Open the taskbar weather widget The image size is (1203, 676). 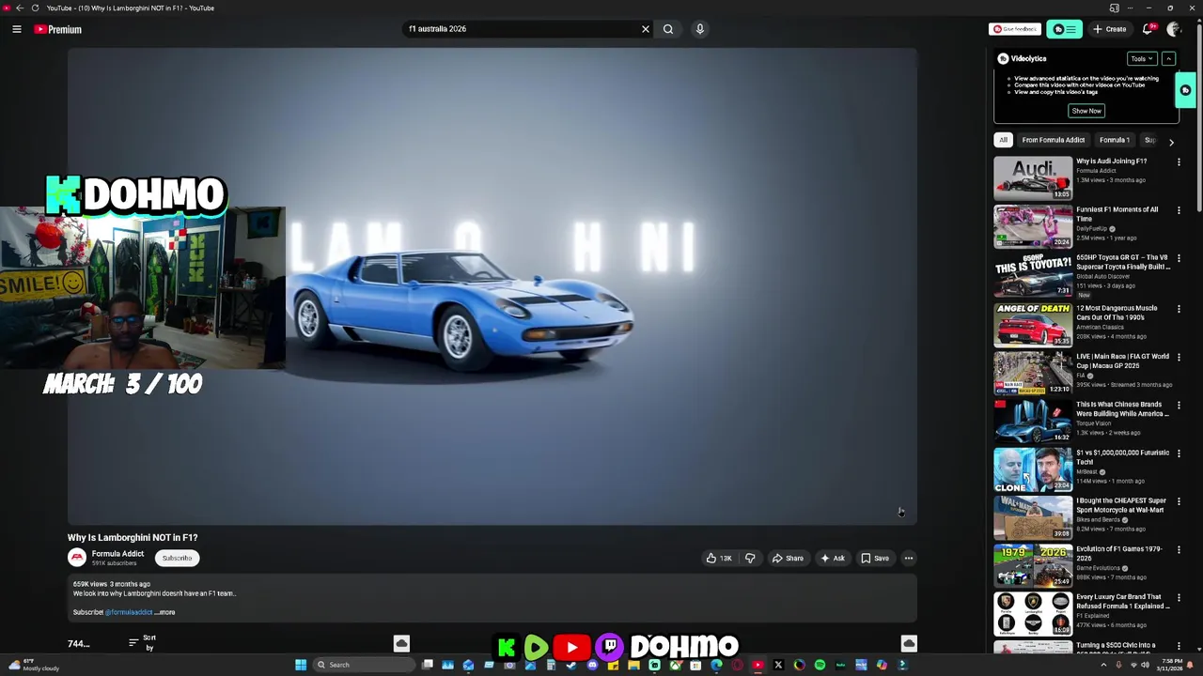coord(35,665)
